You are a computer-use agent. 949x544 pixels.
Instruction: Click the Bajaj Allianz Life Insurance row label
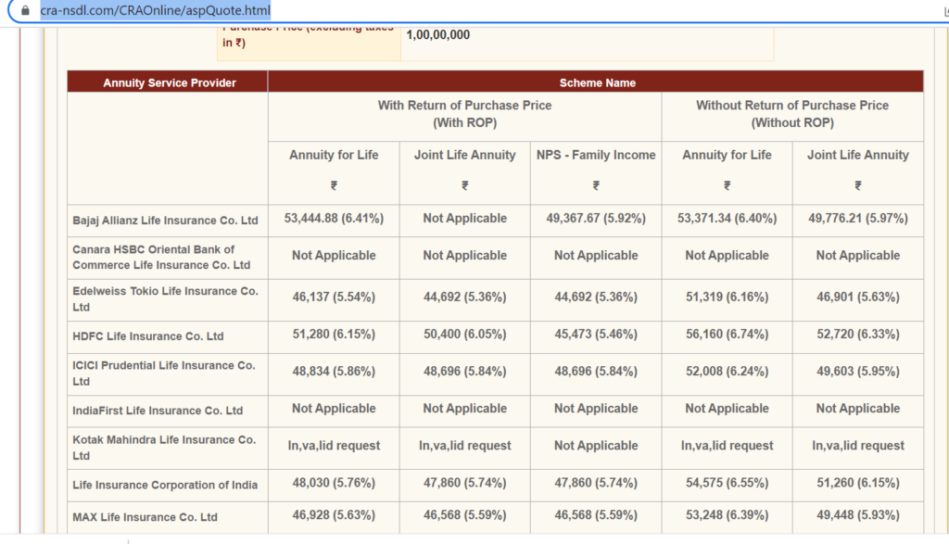coord(165,221)
